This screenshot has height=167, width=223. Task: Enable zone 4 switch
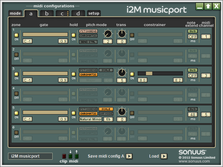pos(16,94)
